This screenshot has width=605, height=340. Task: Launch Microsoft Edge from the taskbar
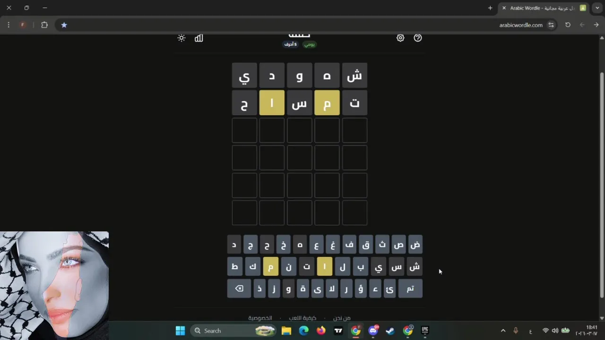[x=303, y=331]
